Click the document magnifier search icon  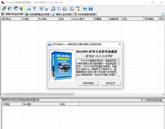[x=53, y=9]
